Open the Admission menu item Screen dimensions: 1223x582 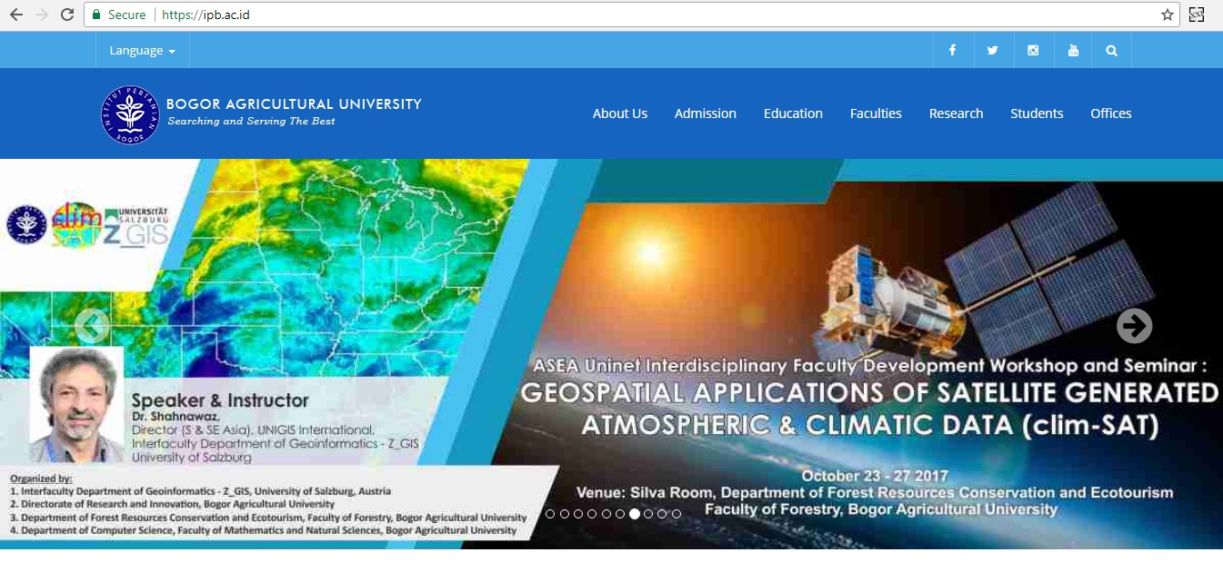[x=706, y=113]
